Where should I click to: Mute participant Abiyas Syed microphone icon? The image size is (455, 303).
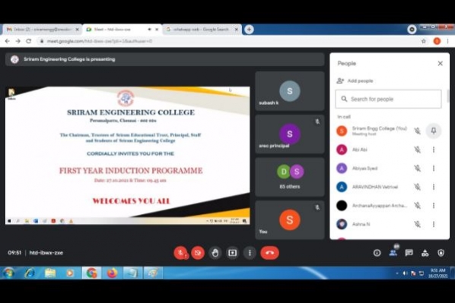point(417,169)
